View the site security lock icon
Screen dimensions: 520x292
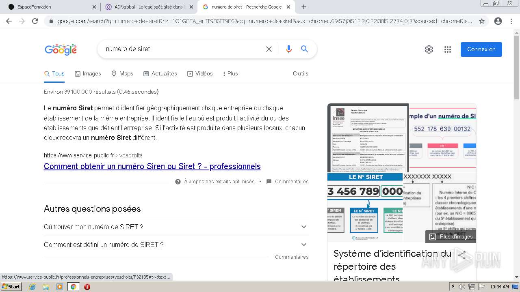point(51,21)
